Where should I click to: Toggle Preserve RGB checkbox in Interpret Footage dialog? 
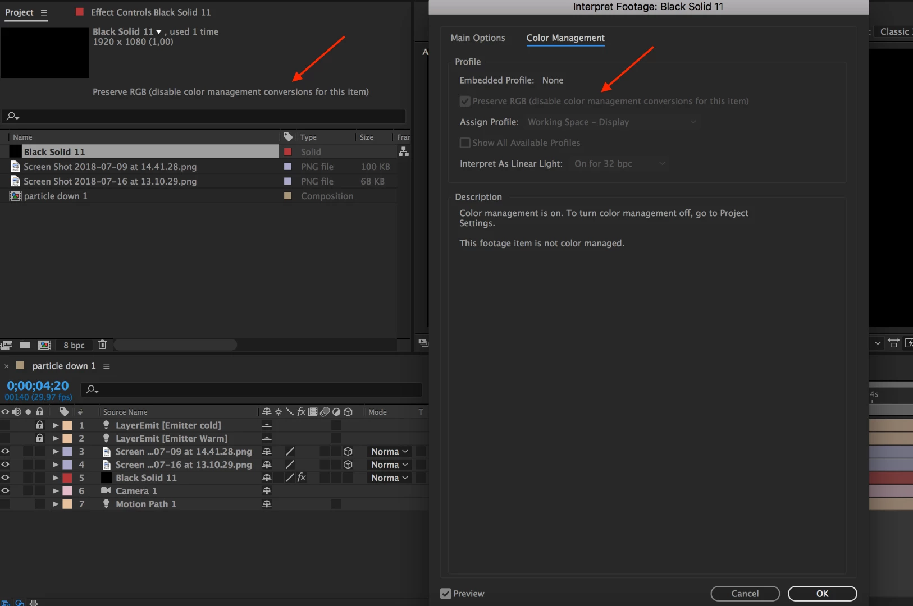(465, 102)
